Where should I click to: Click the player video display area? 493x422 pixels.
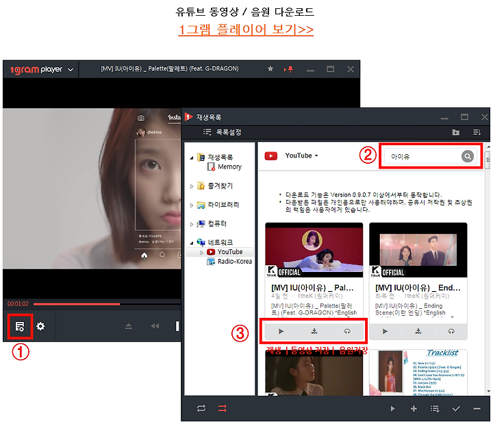point(92,188)
